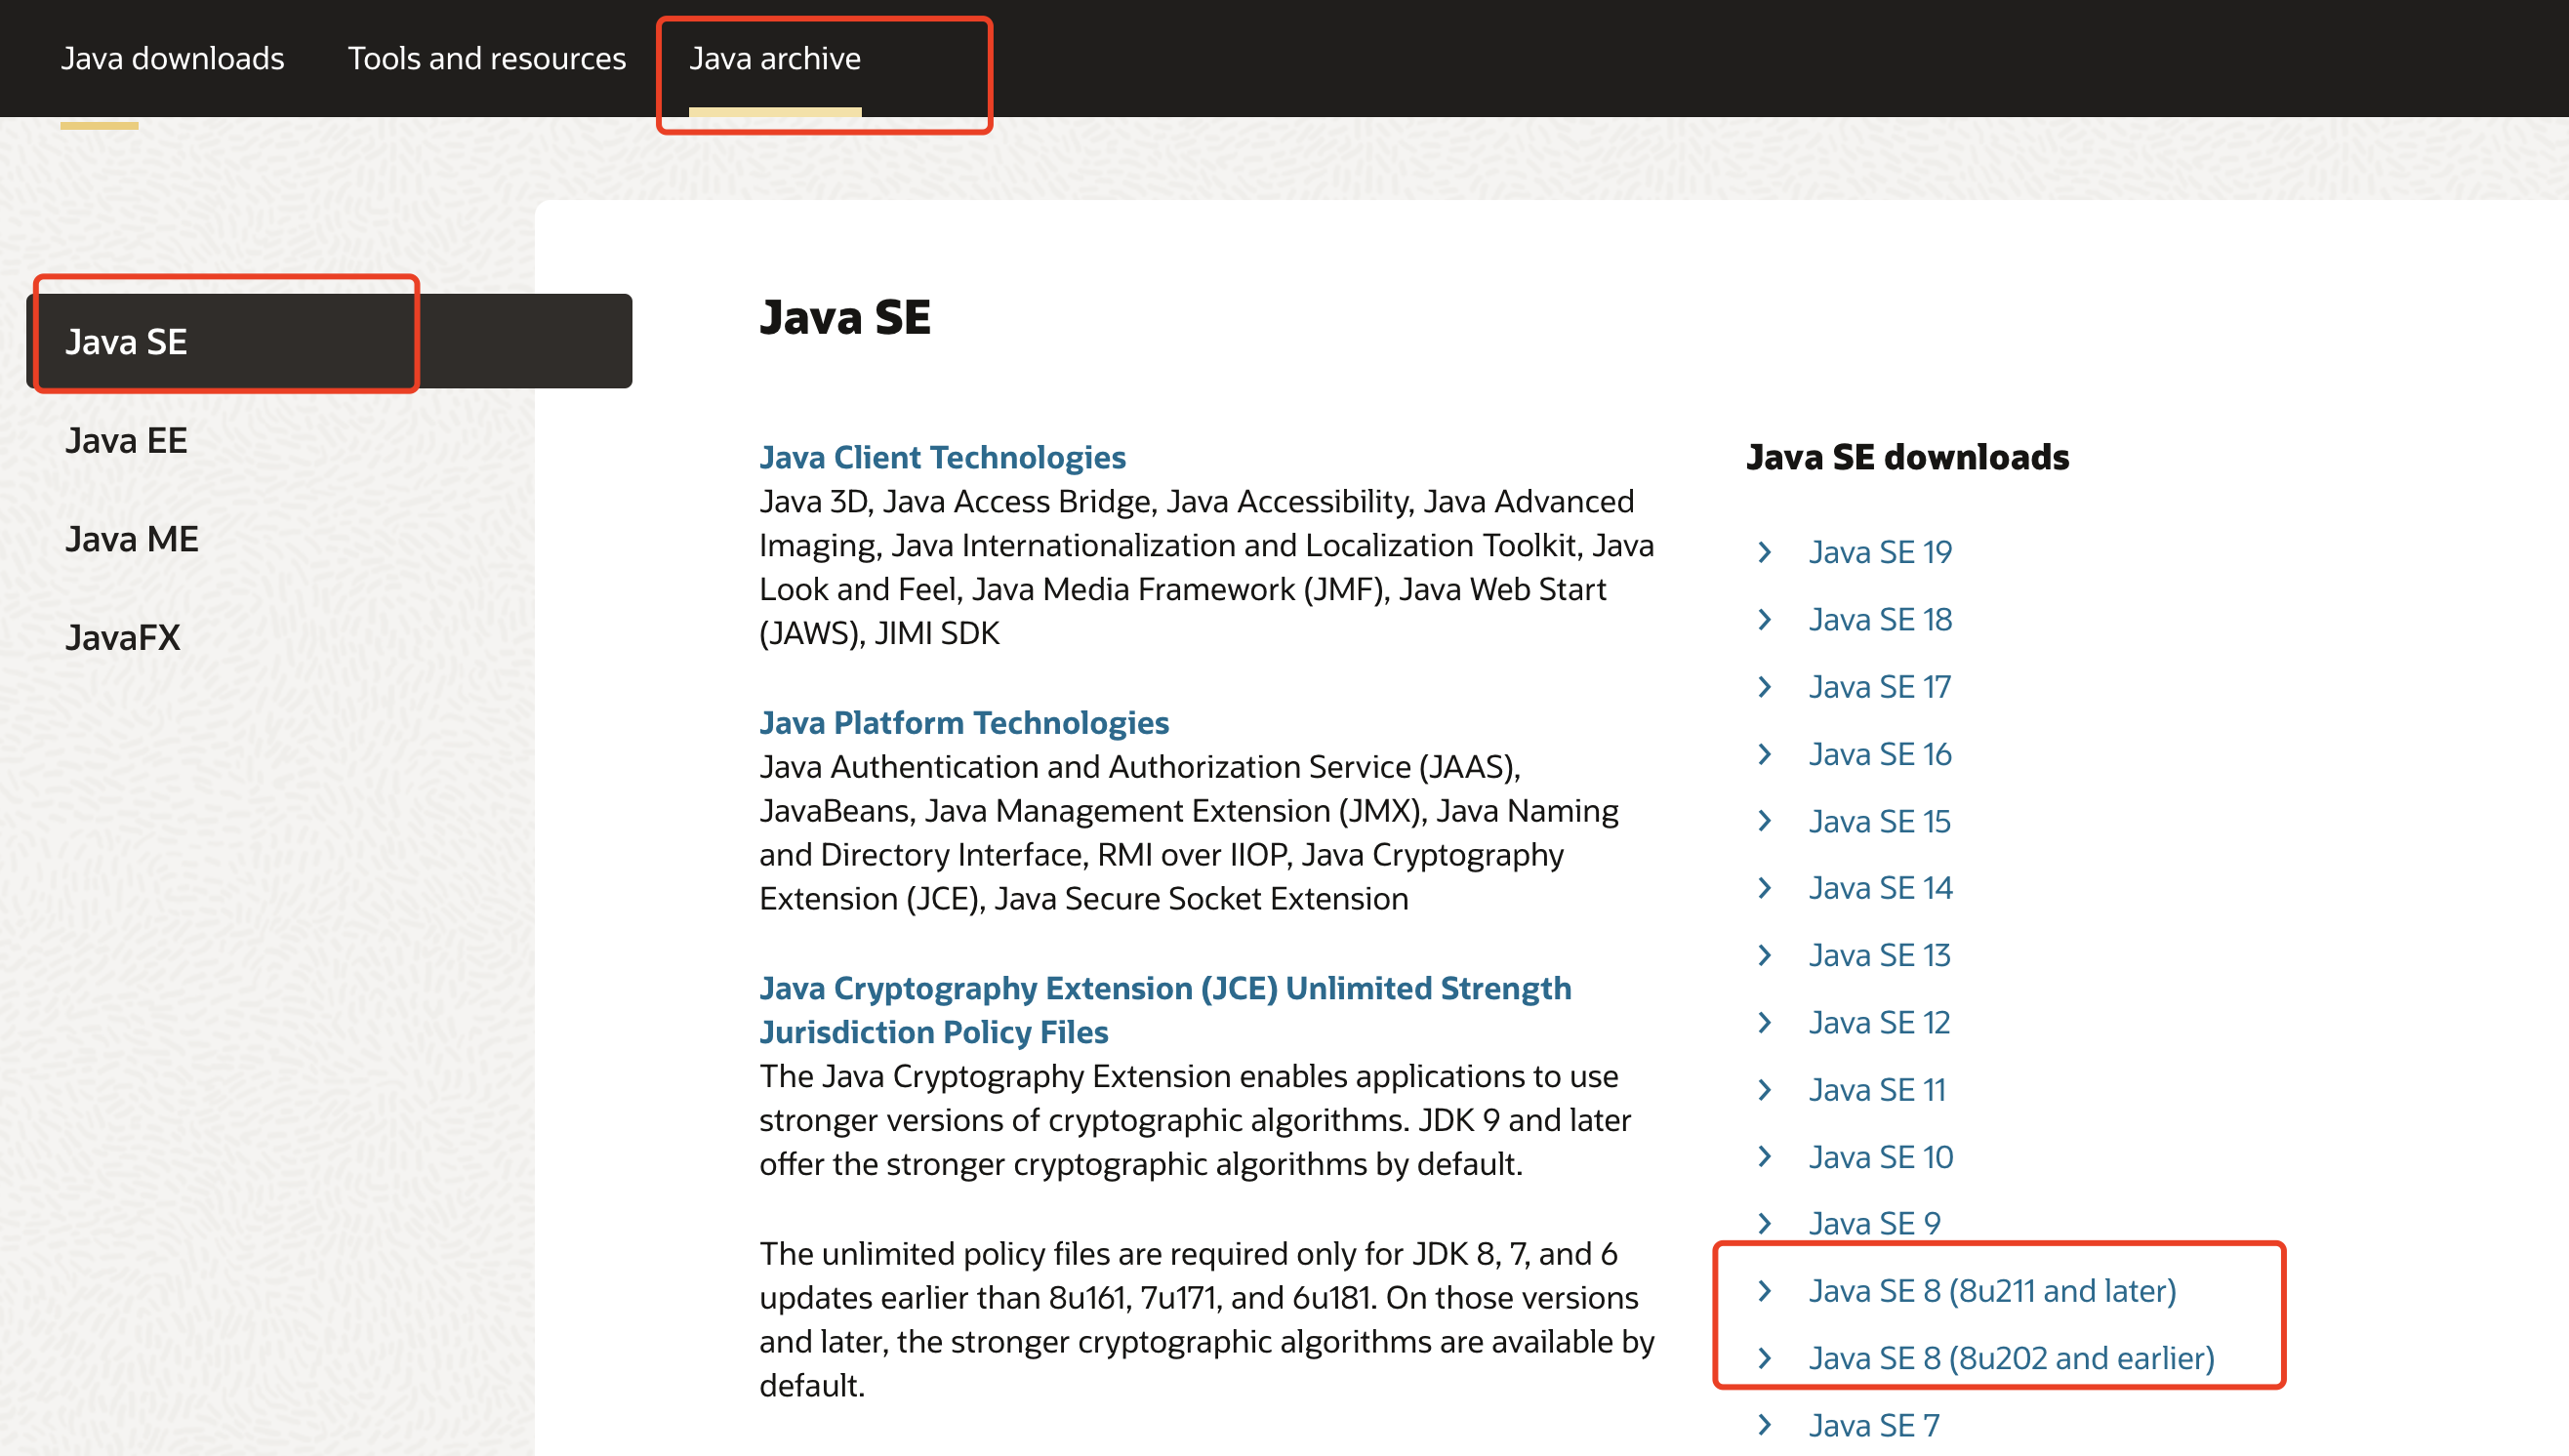The image size is (2569, 1456).
Task: Go to JavaFX sidebar item
Action: tap(122, 638)
